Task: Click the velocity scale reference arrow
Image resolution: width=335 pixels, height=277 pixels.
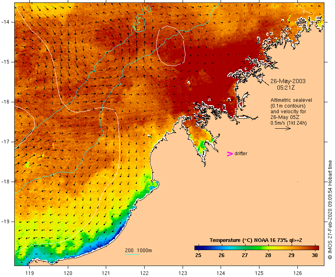Action: tap(283, 128)
